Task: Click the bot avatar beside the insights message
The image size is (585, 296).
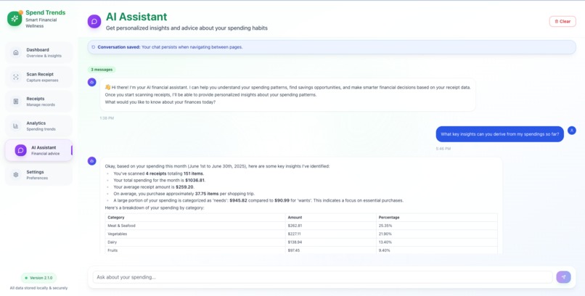Action: (x=91, y=161)
